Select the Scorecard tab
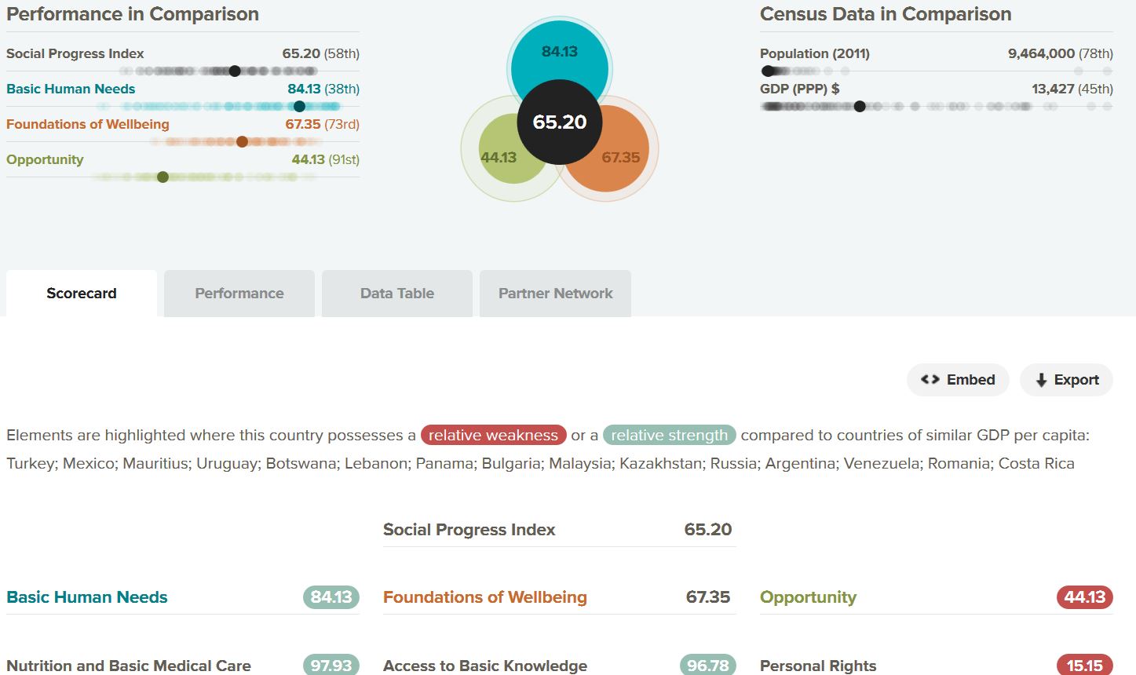 pos(81,293)
